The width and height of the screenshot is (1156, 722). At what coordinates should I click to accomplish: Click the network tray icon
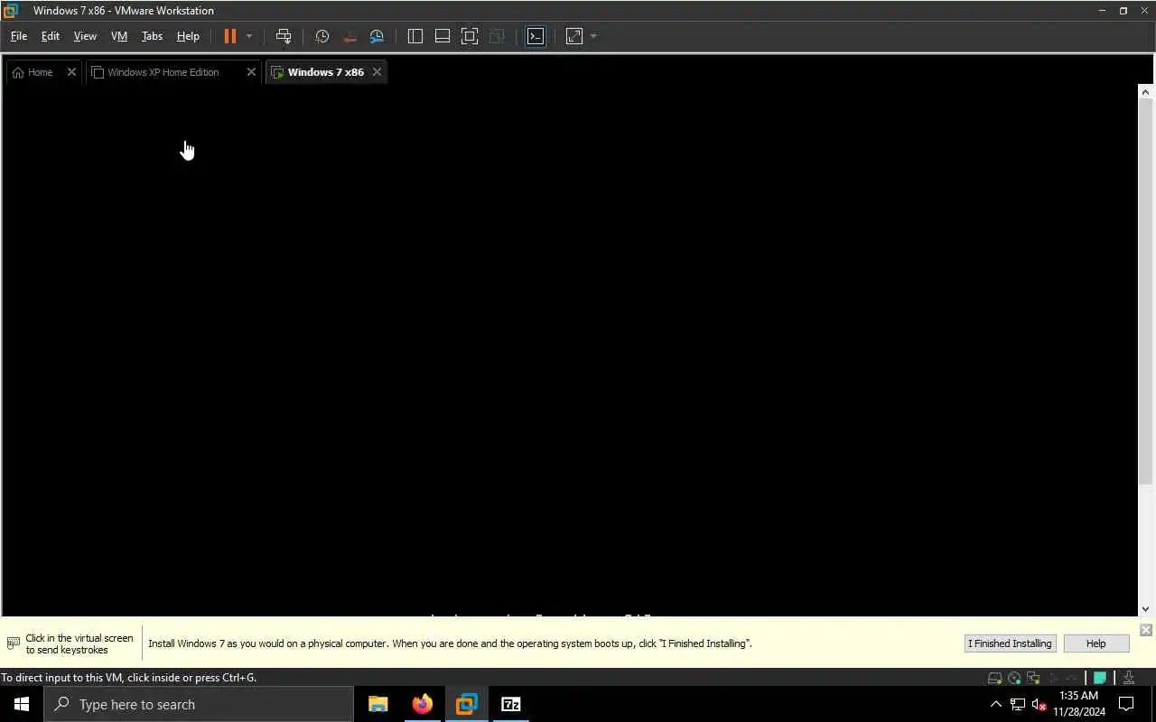tap(1018, 704)
